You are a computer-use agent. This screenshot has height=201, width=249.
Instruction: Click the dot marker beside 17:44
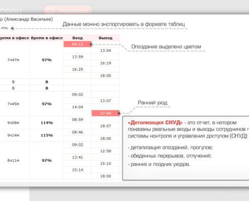pos(119,114)
